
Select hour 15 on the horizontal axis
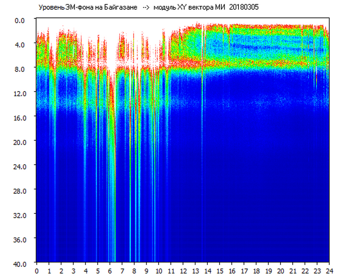[x=220, y=271]
